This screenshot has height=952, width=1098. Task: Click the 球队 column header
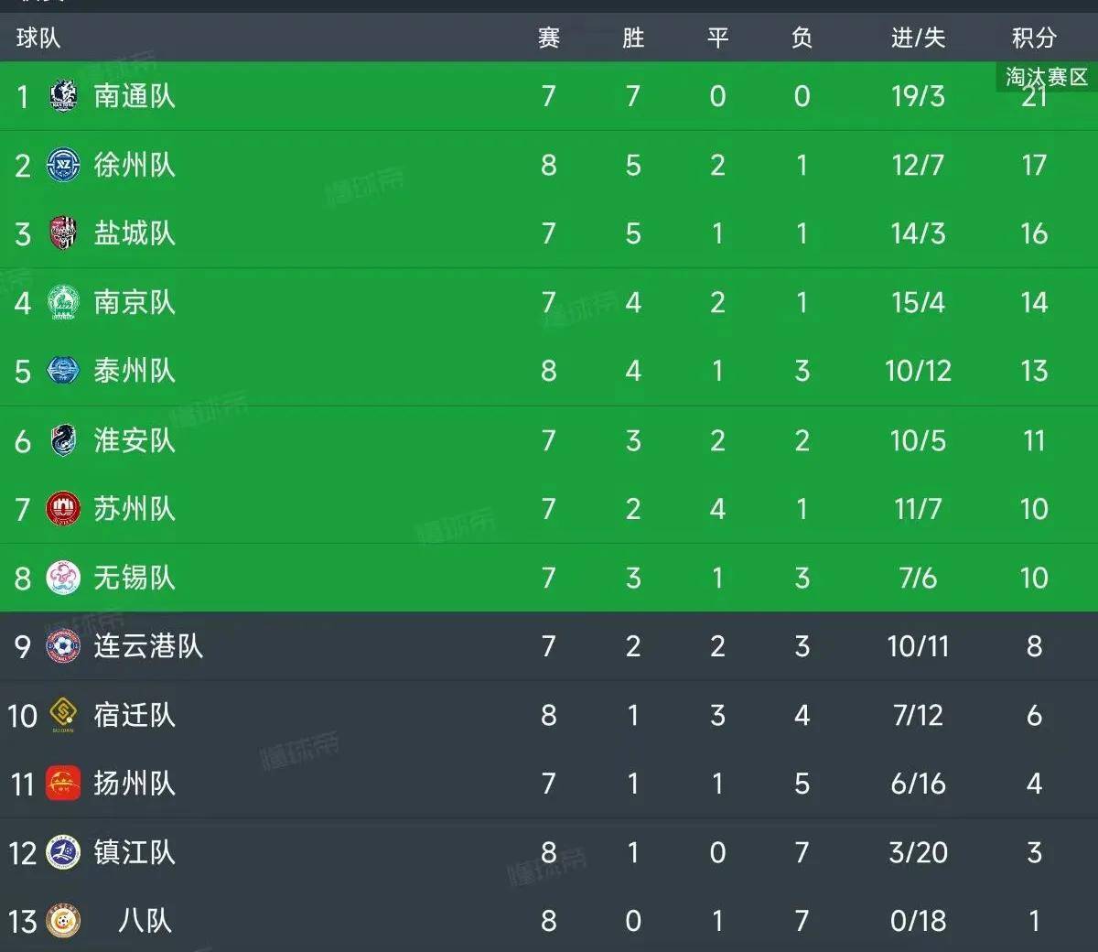(38, 38)
